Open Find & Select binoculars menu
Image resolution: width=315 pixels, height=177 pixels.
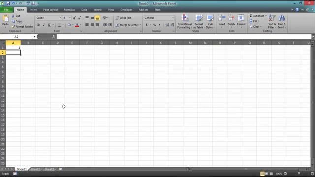click(282, 21)
